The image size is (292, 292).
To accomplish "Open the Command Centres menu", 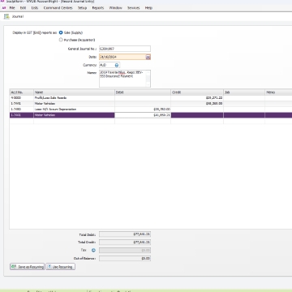I will coord(58,8).
